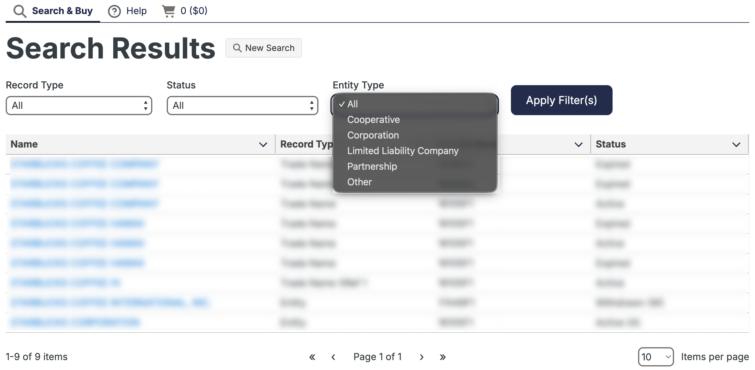
Task: Click the magnifier in New Search
Action: [x=237, y=48]
